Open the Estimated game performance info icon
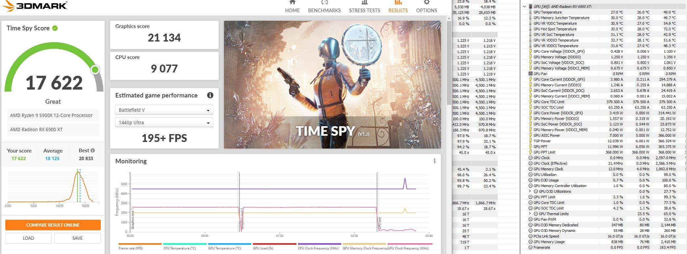687x254 pixels. click(210, 95)
